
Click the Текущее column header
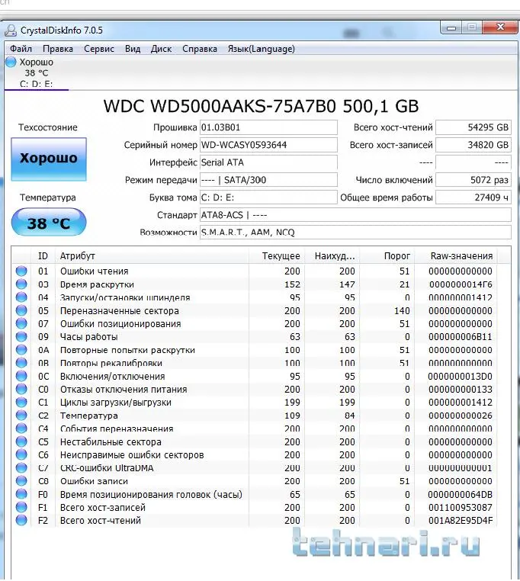coord(277,255)
